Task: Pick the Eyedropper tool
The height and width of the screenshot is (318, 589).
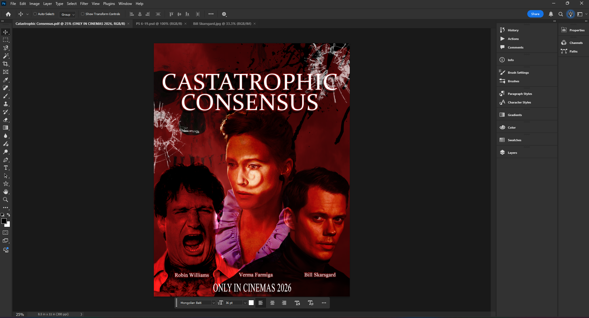Action: tap(6, 80)
